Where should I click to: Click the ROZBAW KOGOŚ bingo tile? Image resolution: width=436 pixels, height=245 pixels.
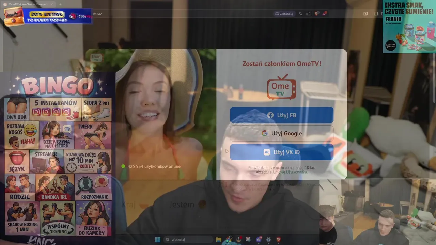coord(21,135)
